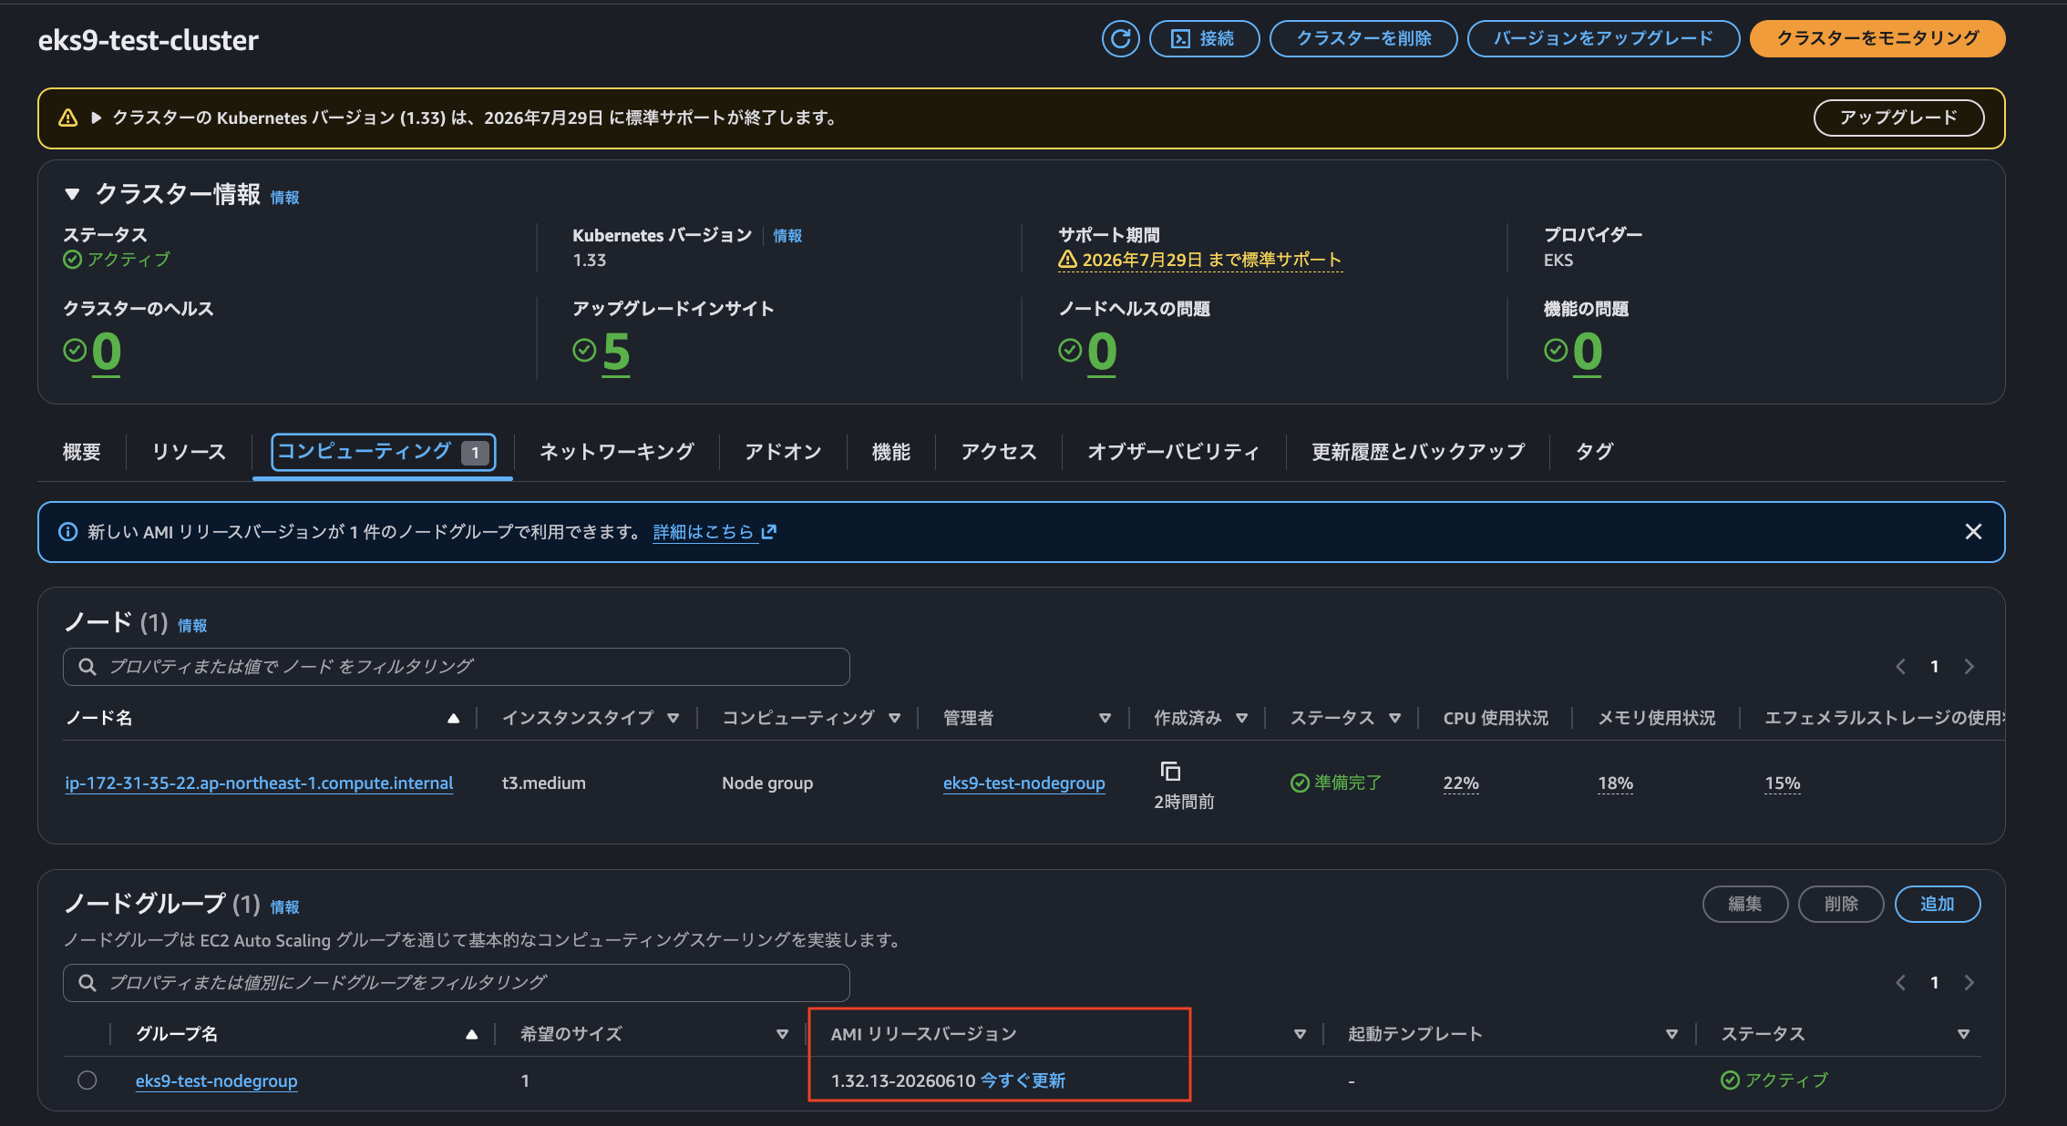Viewport: 2067px width, 1126px height.
Task: Click the 接続 connect button
Action: click(1204, 38)
